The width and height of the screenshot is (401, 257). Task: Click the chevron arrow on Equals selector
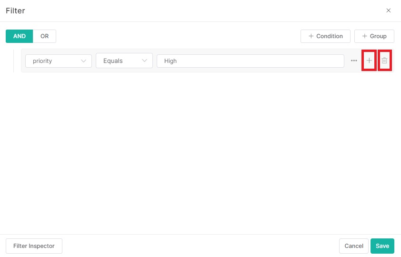145,61
